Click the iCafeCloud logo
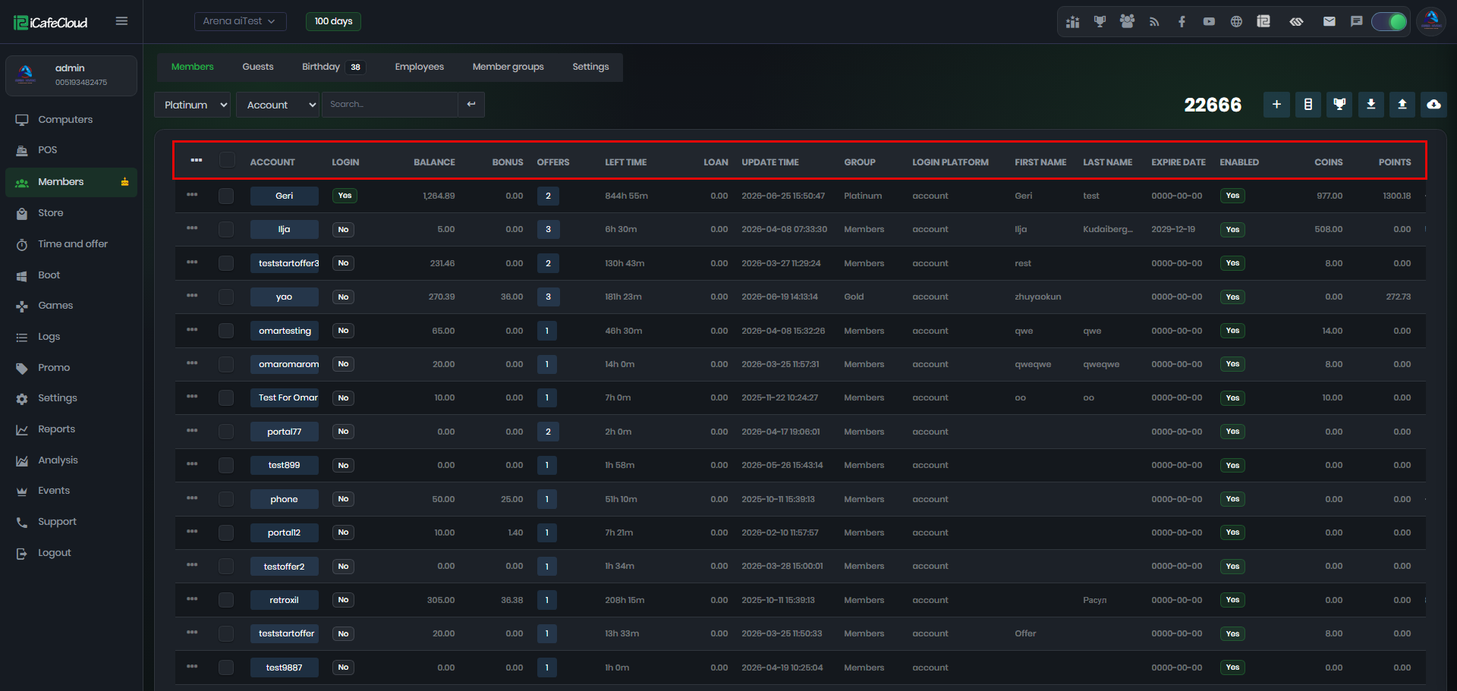The width and height of the screenshot is (1457, 691). pyautogui.click(x=51, y=23)
